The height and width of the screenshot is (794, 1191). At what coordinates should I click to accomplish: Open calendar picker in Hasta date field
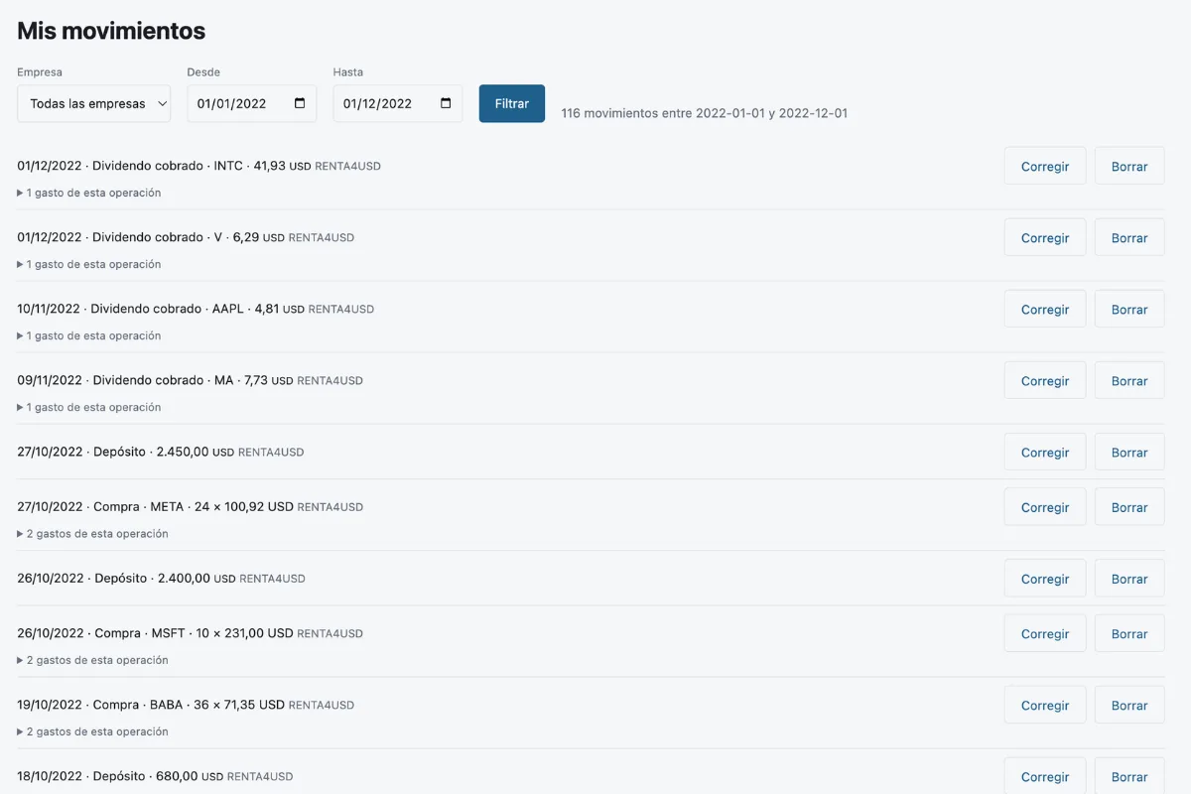(x=446, y=103)
